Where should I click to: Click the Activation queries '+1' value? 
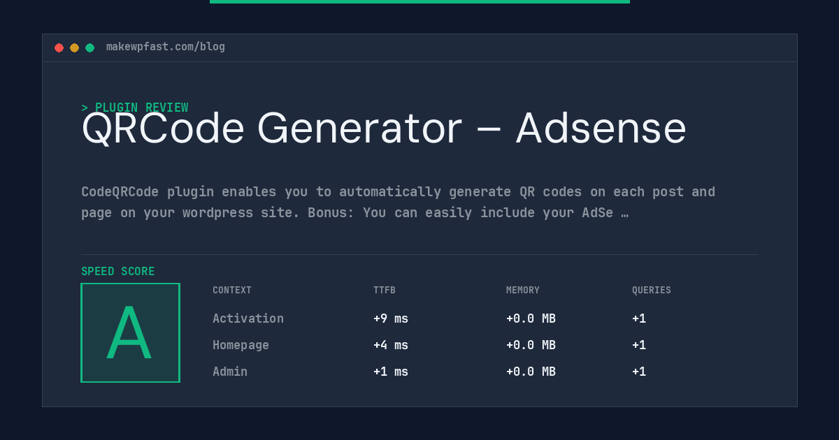coord(639,318)
